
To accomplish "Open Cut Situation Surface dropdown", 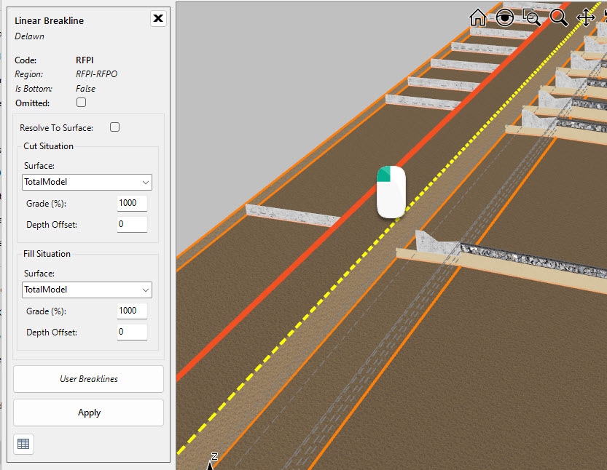I will (x=87, y=182).
